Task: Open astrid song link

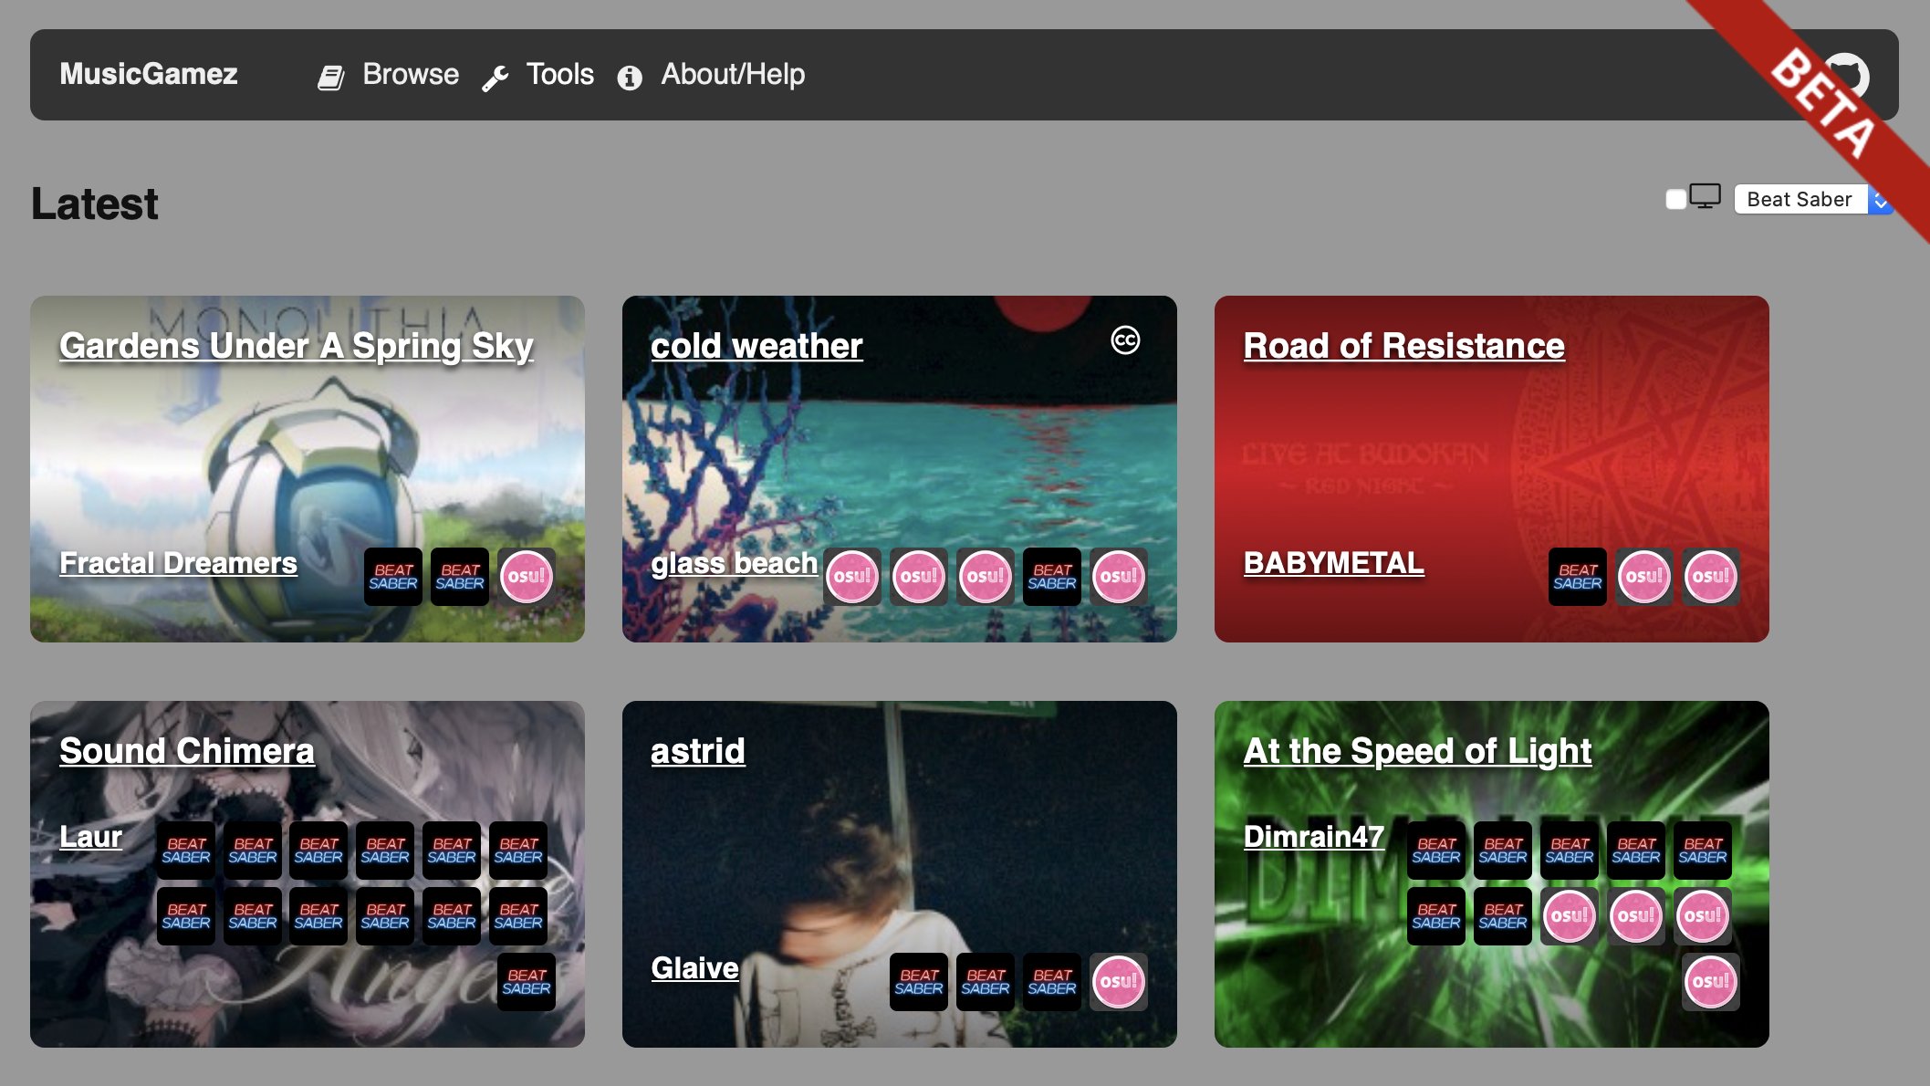Action: tap(697, 751)
